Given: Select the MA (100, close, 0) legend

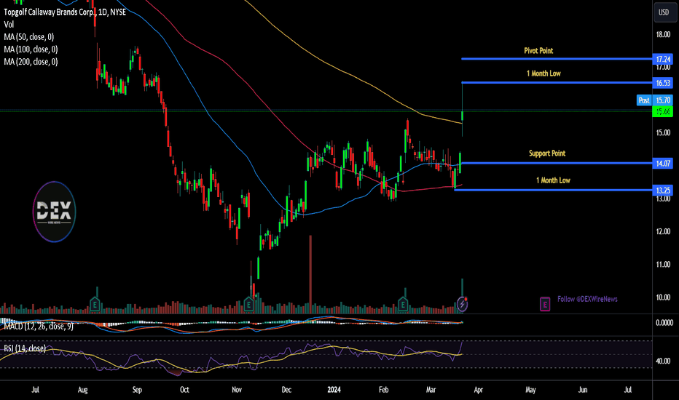Looking at the screenshot, I should [31, 49].
